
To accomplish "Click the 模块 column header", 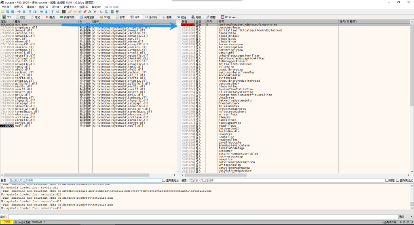I will coord(46,21).
